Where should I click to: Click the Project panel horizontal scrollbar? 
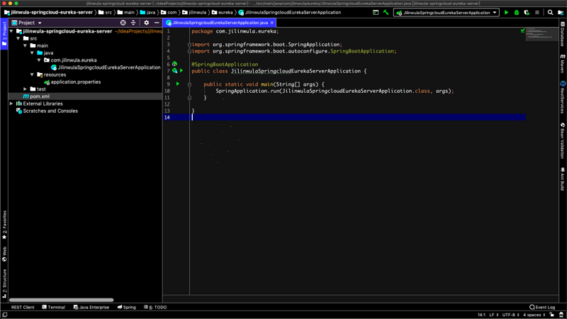pyautogui.click(x=60, y=300)
